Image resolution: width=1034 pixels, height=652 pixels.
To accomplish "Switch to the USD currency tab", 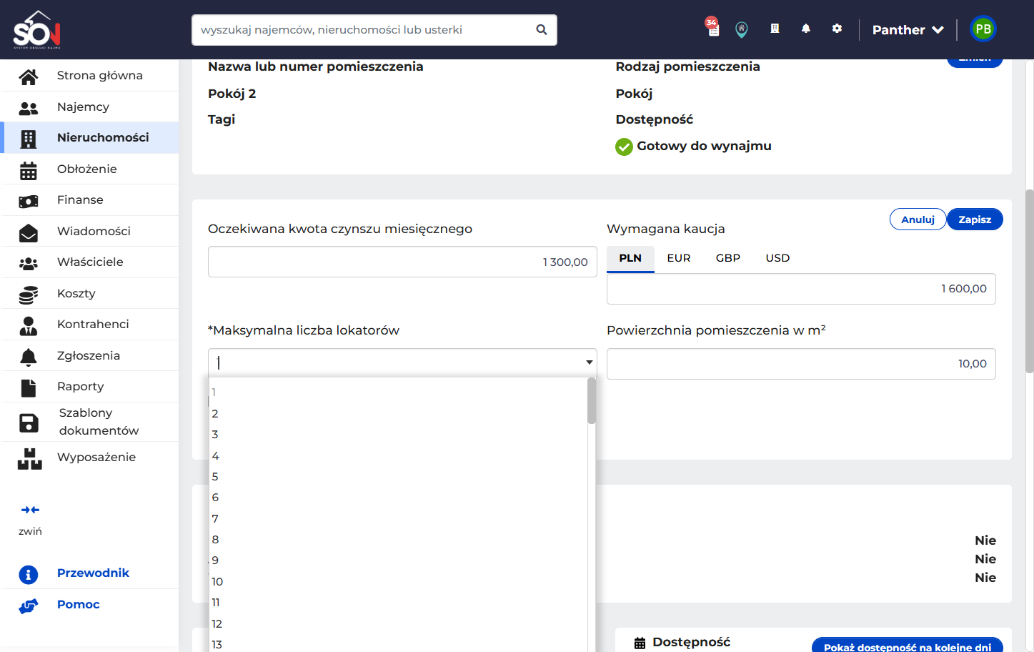I will (x=777, y=258).
